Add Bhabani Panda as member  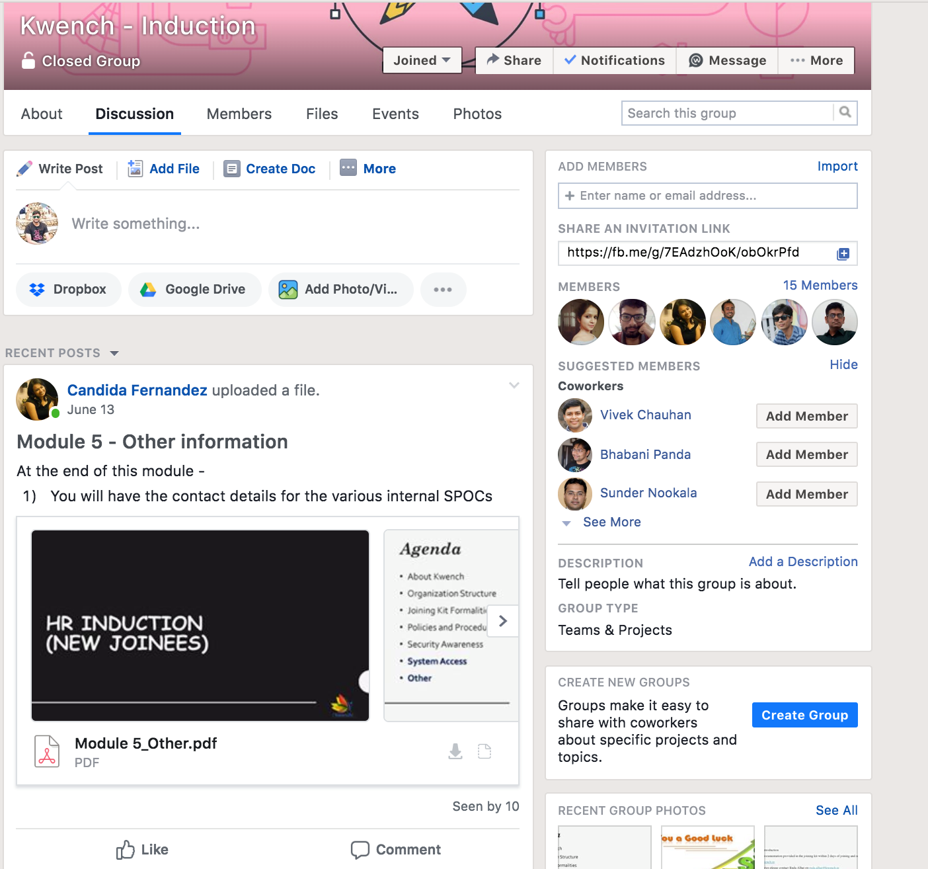pos(807,454)
